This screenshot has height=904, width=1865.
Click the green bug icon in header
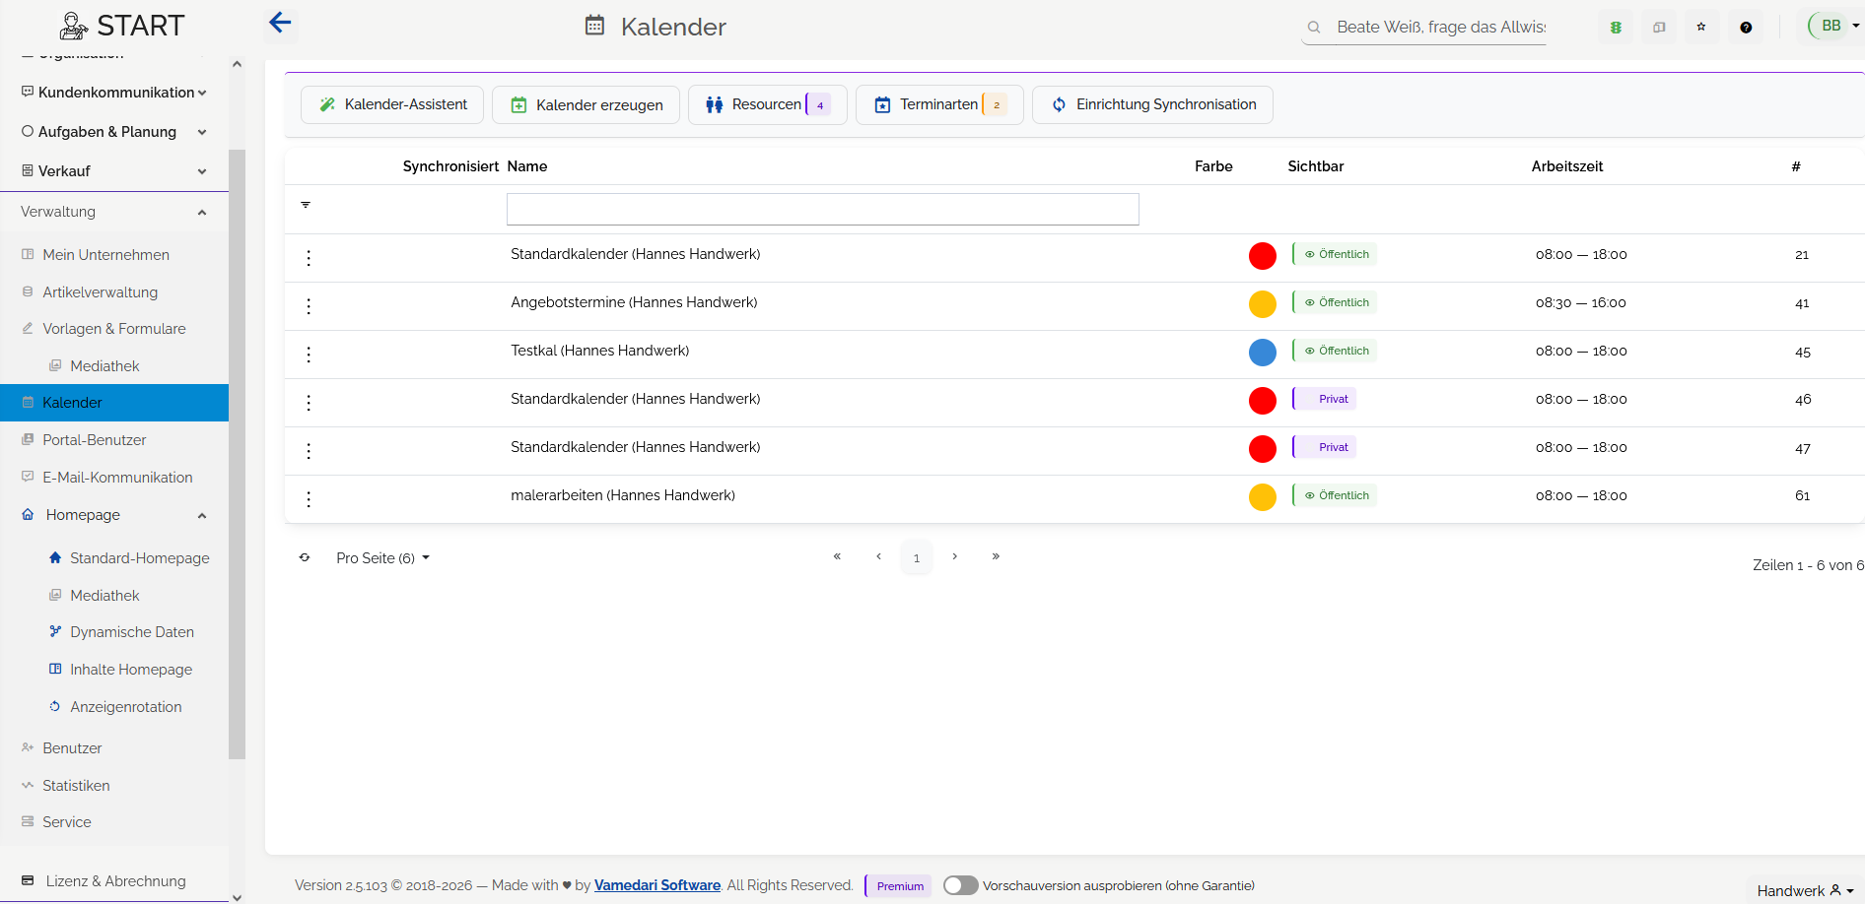click(1616, 28)
